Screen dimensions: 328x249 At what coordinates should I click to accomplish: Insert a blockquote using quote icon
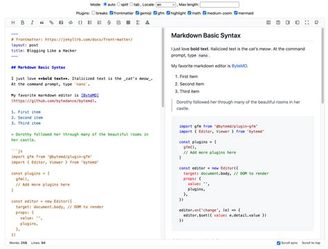click(42, 23)
